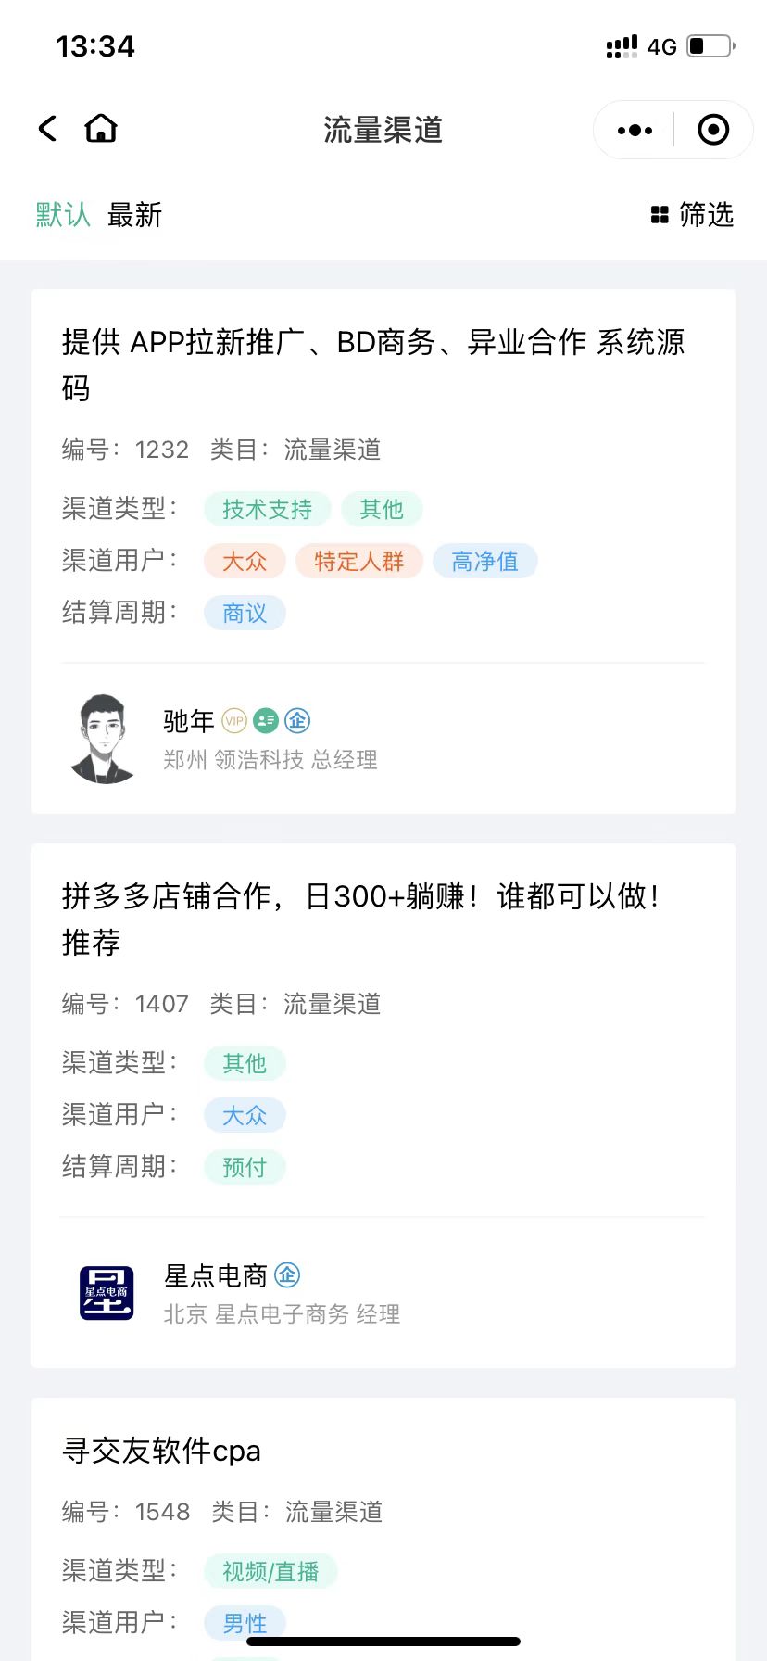
Task: Go to home via house icon
Action: pyautogui.click(x=101, y=129)
